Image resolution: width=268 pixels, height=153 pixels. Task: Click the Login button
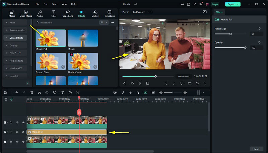(x=215, y=4)
